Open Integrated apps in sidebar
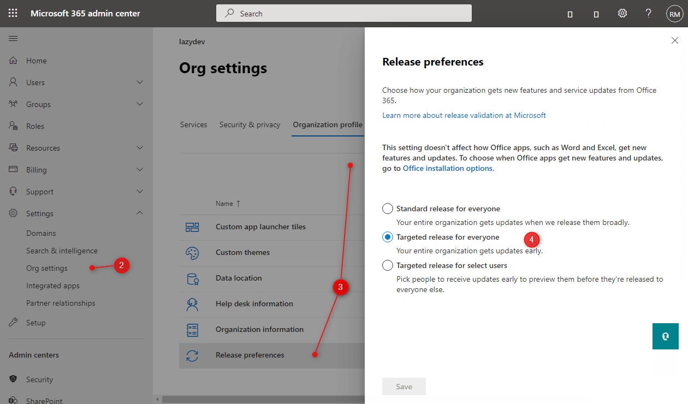688x404 pixels. (53, 286)
